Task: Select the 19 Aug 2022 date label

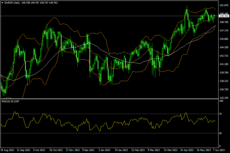Action: (7, 150)
